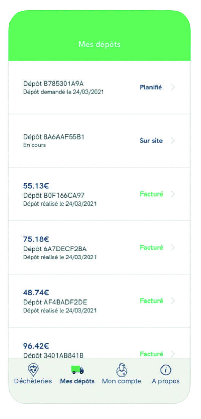The image size is (201, 419).
Task: Open chevron for the 48.74€ deposit
Action: coord(173,301)
